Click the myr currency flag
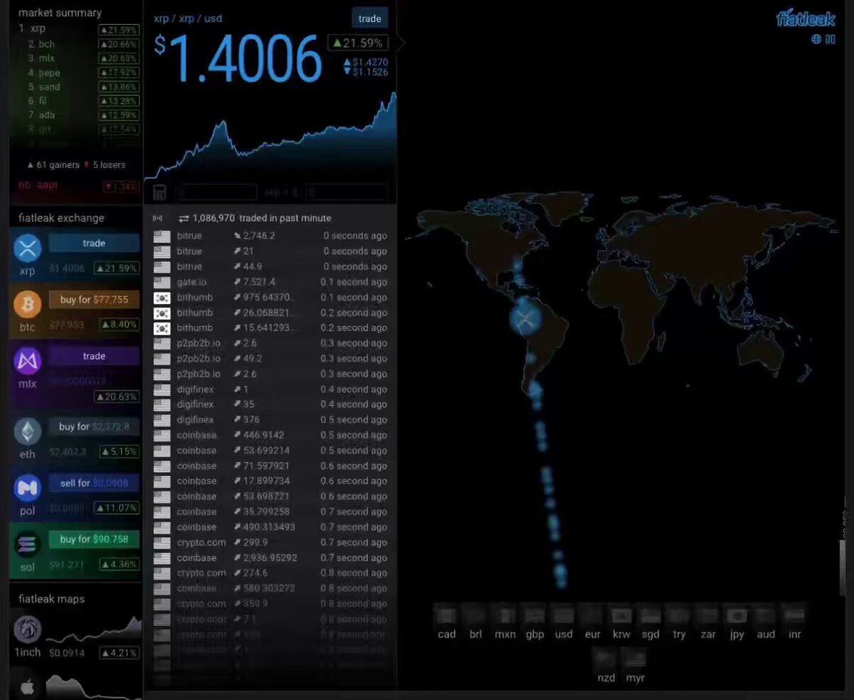854x700 pixels. coord(635,659)
